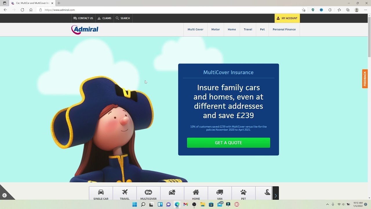Open the orange Feedback side tab
The width and height of the screenshot is (371, 209).
[x=365, y=79]
